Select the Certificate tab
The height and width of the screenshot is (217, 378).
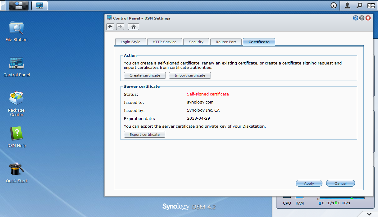pyautogui.click(x=259, y=42)
